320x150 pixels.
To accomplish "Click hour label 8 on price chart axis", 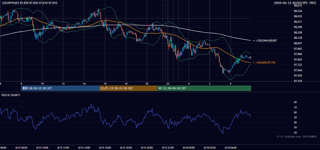I will tap(21, 83).
